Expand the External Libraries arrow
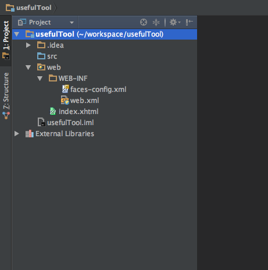 [x=17, y=134]
